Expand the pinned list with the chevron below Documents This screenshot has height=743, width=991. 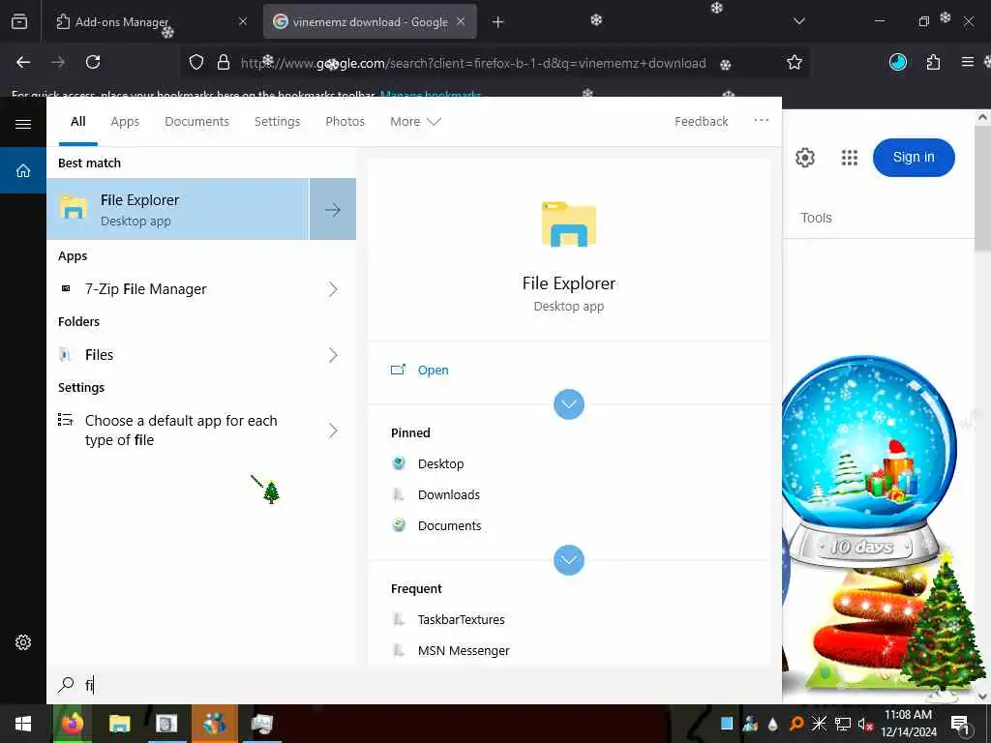[569, 560]
